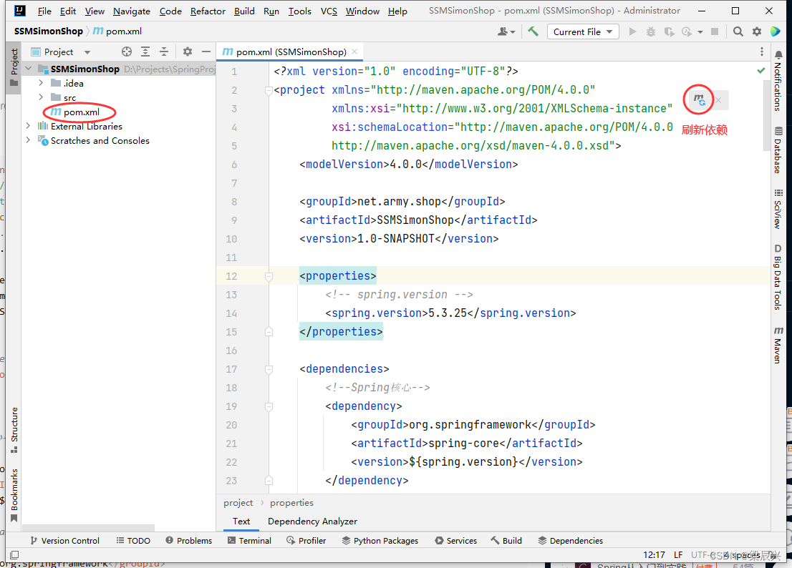Open the VCS menu
The height and width of the screenshot is (568, 792).
click(329, 11)
